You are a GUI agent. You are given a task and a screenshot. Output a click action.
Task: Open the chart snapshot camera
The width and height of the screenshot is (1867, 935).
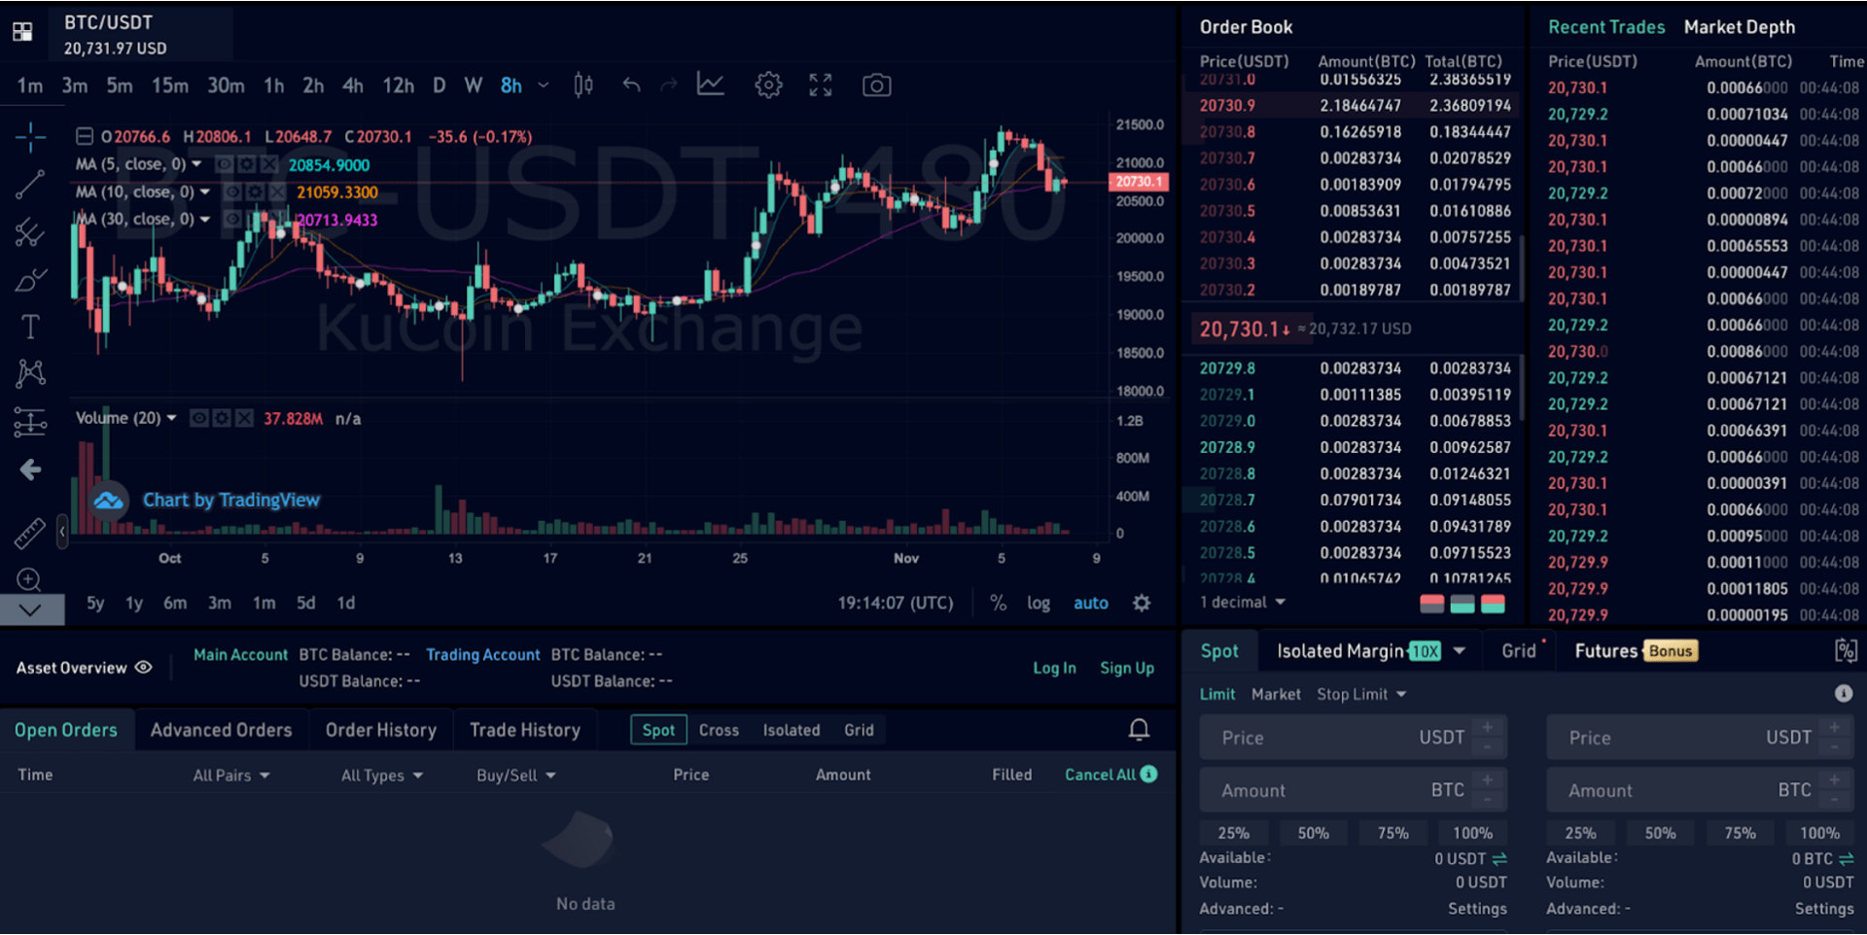[x=876, y=85]
